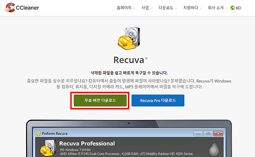
Task: Select the KO language label
Action: pos(238,8)
